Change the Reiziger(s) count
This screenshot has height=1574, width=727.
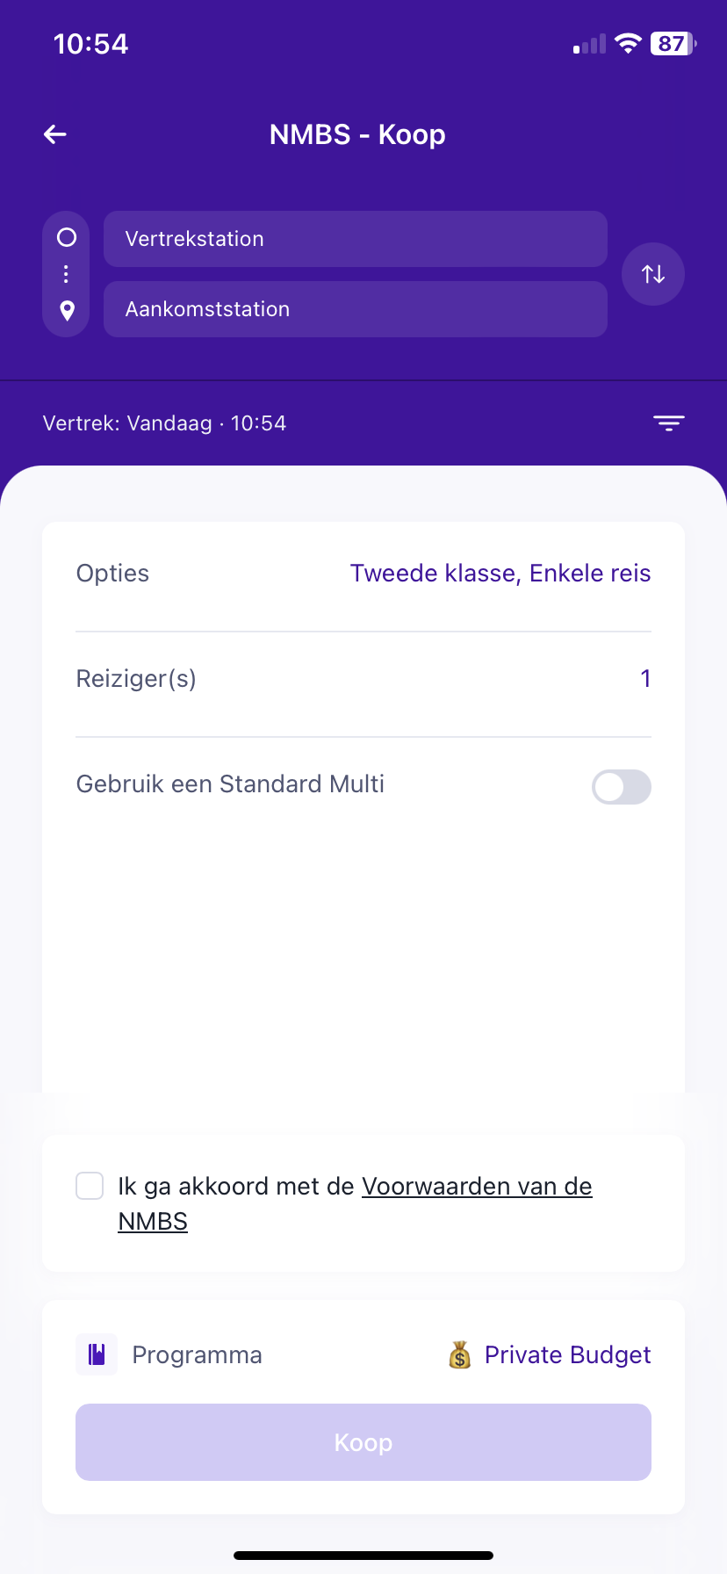[644, 679]
